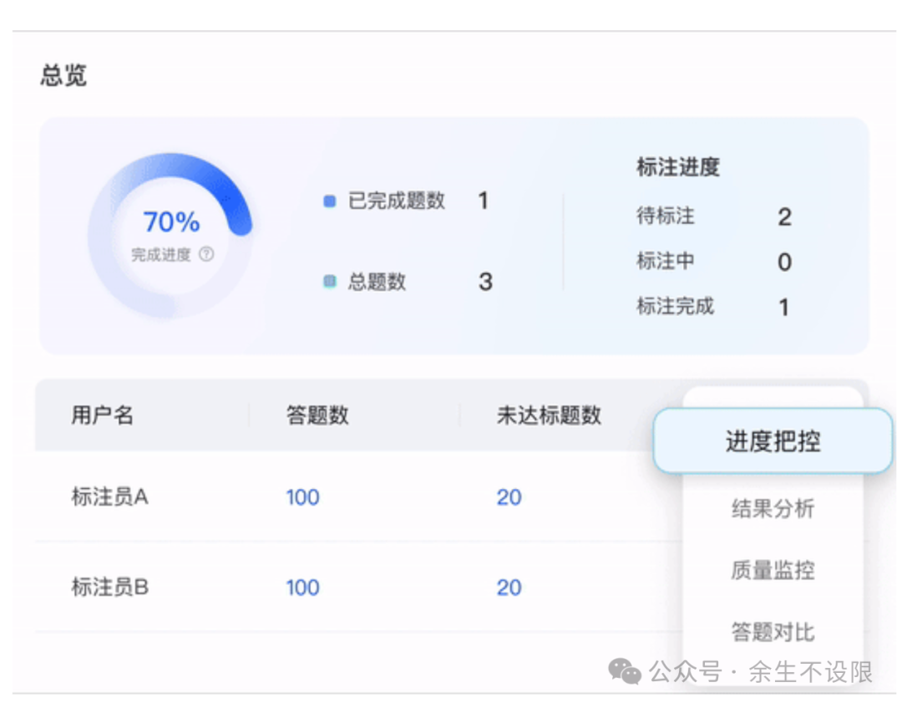
Task: Select the 标注员B user name
Action: click(x=109, y=588)
